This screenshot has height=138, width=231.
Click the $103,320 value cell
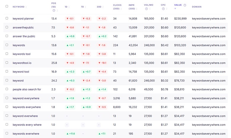click(x=180, y=45)
